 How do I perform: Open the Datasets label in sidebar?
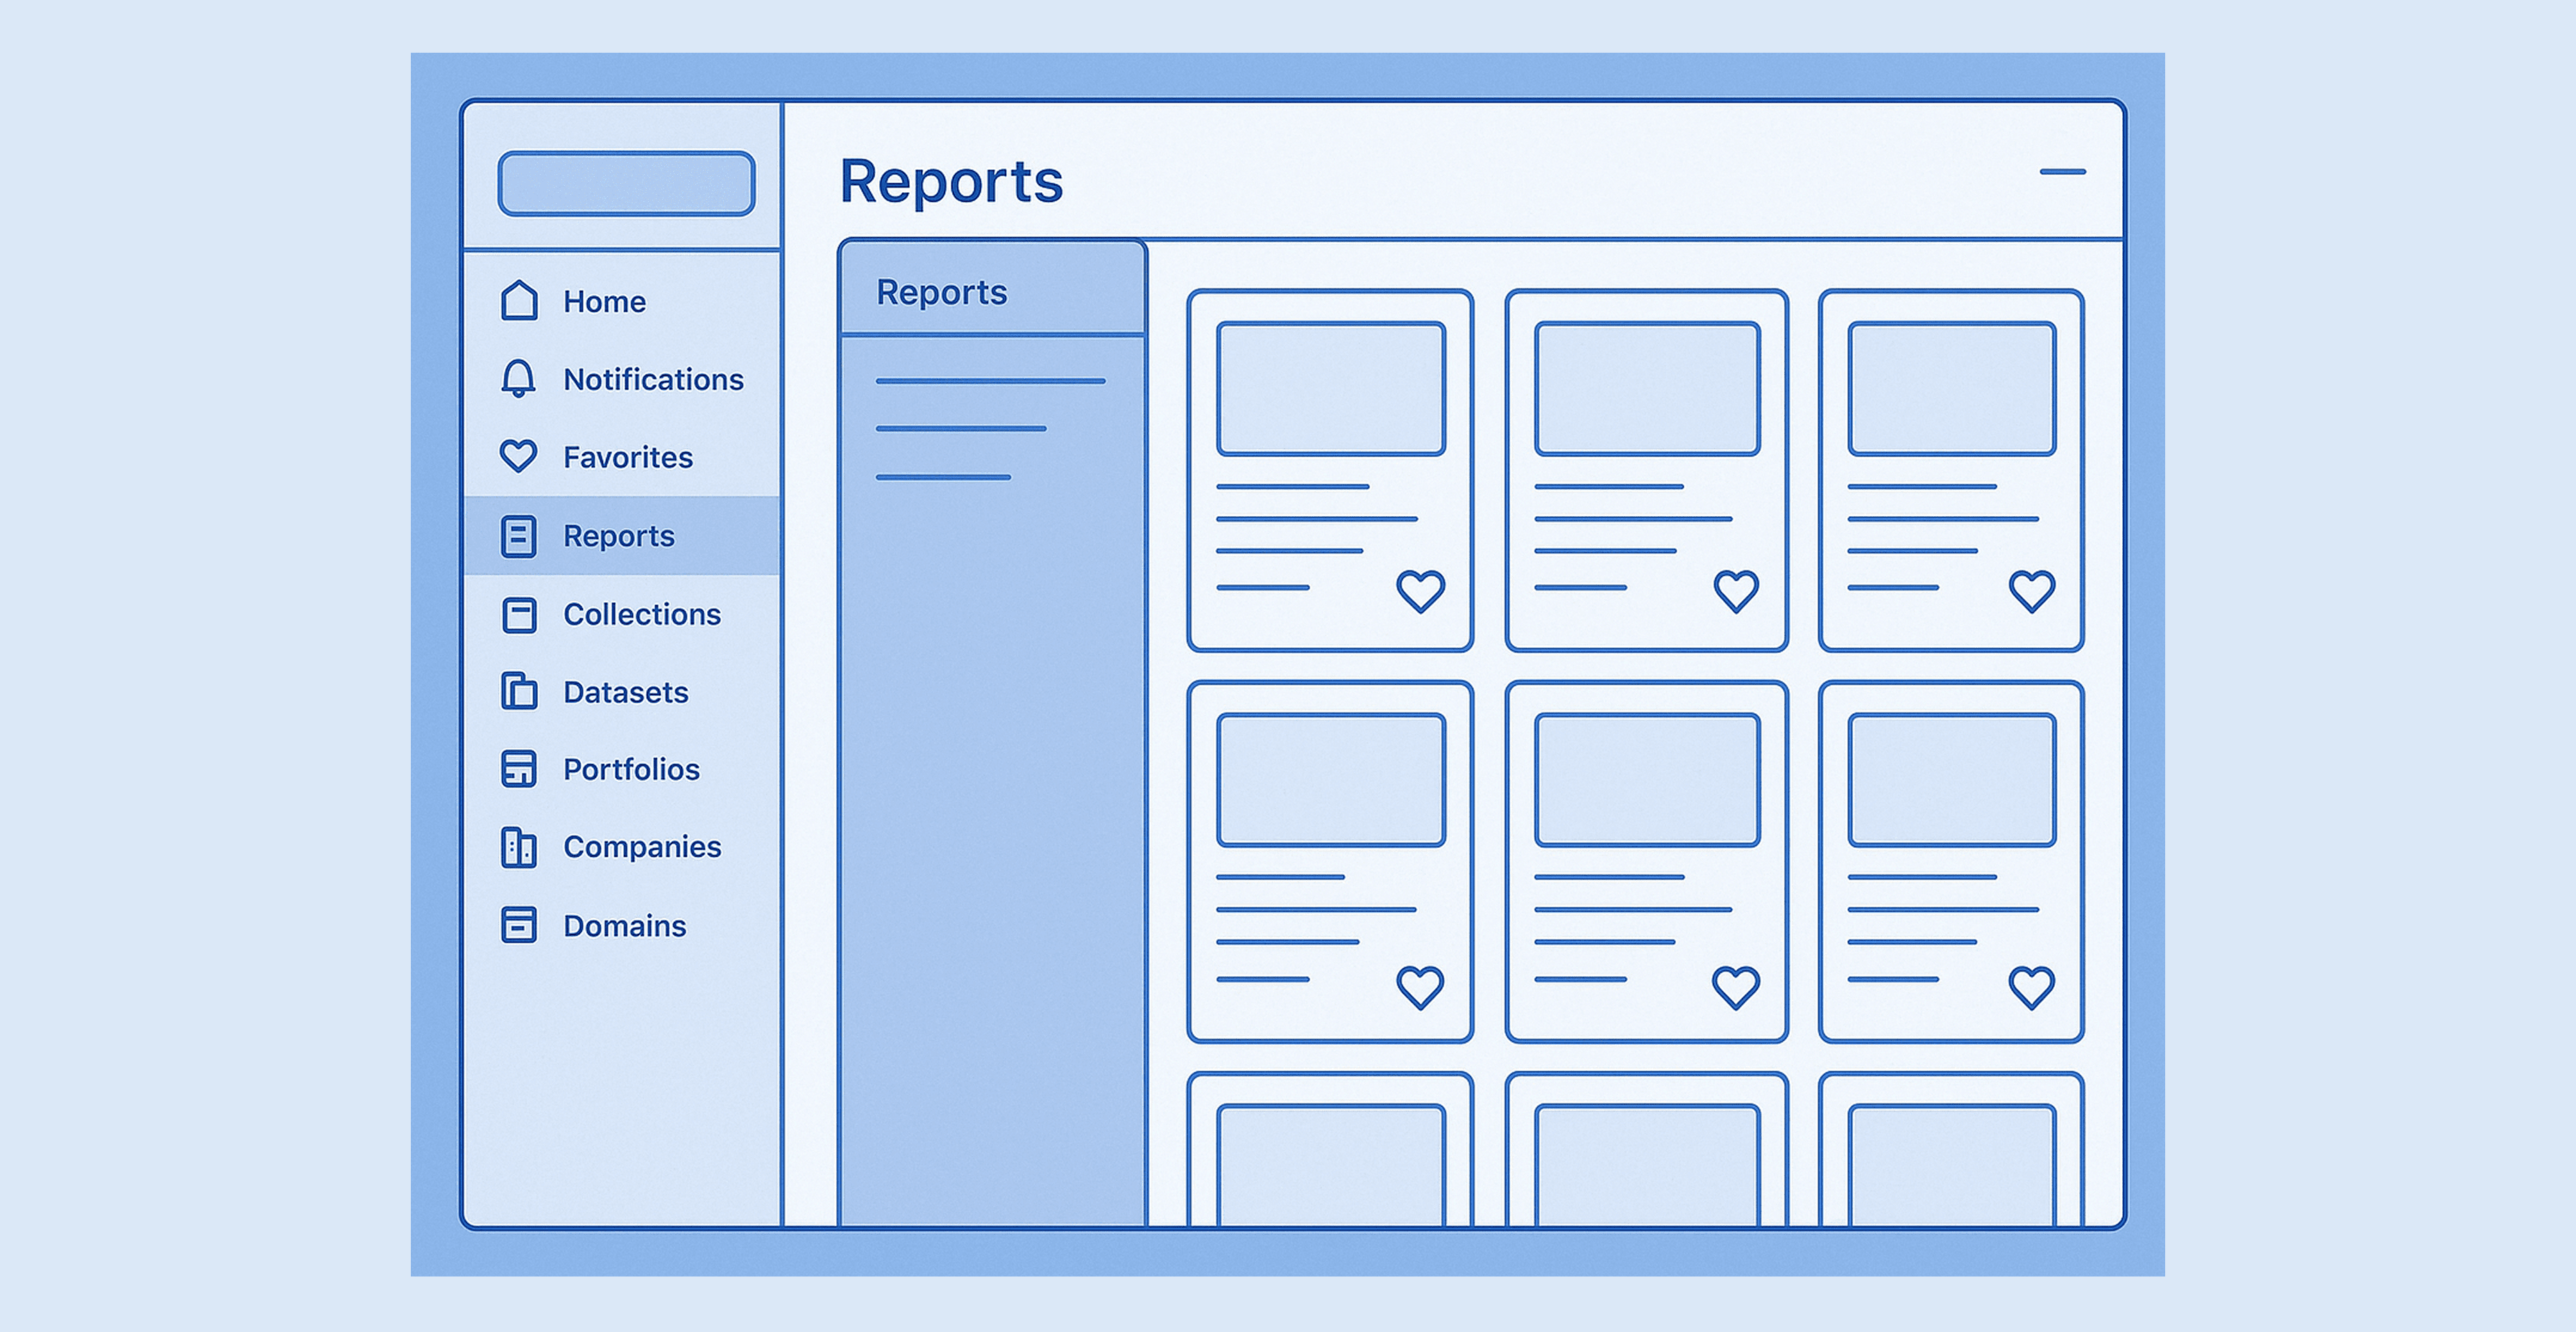tap(626, 692)
